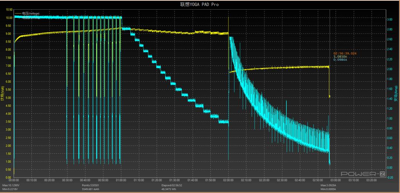Click the Elapsed:02:56:52 status text
The image size is (400, 193).
(x=173, y=185)
